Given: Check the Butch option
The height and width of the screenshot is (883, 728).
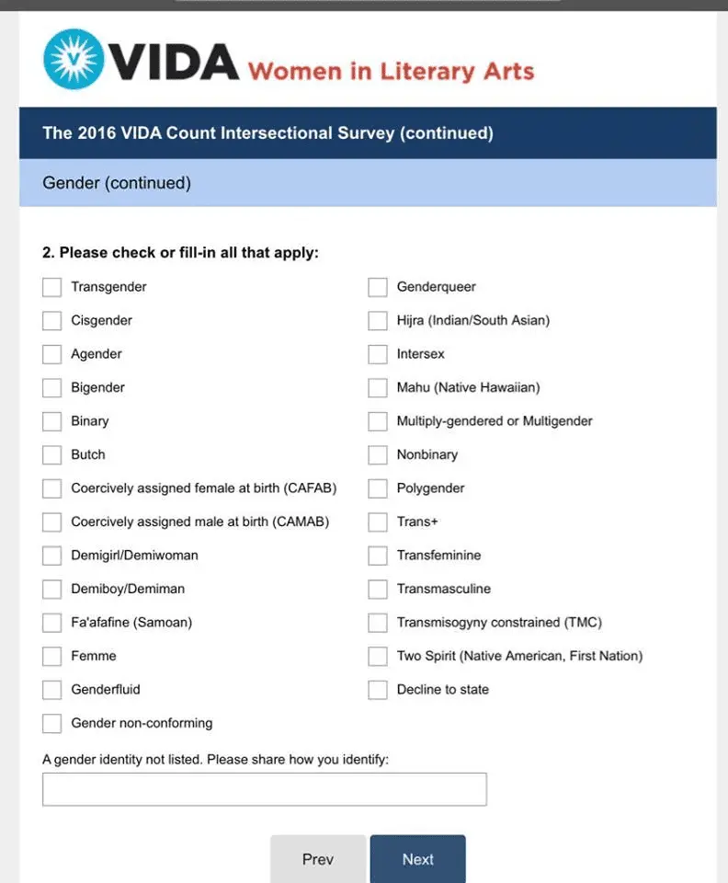Looking at the screenshot, I should (x=52, y=455).
